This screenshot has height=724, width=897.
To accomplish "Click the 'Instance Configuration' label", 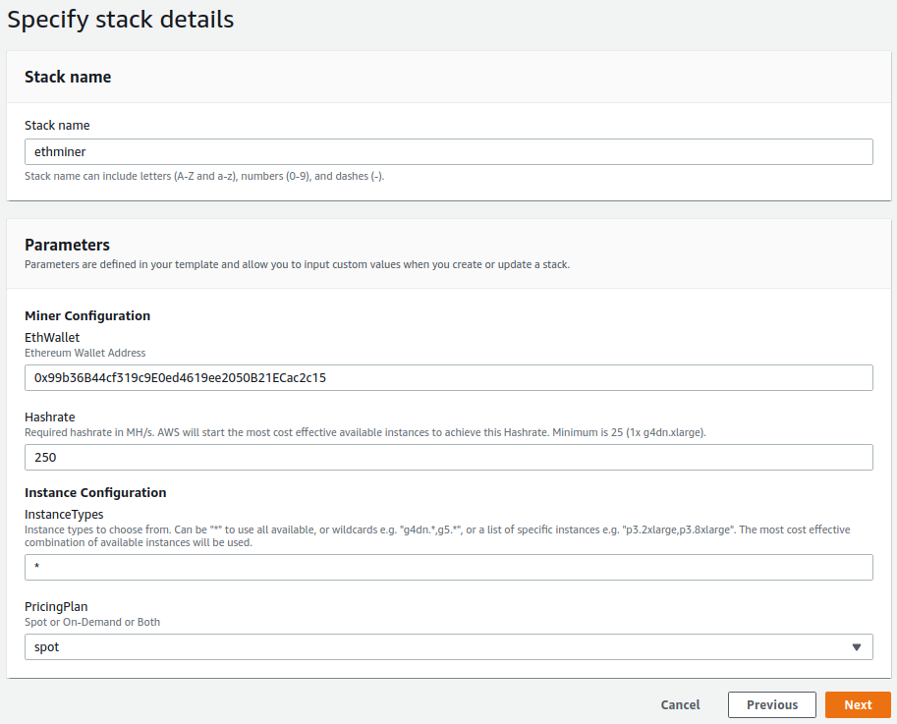I will (95, 492).
